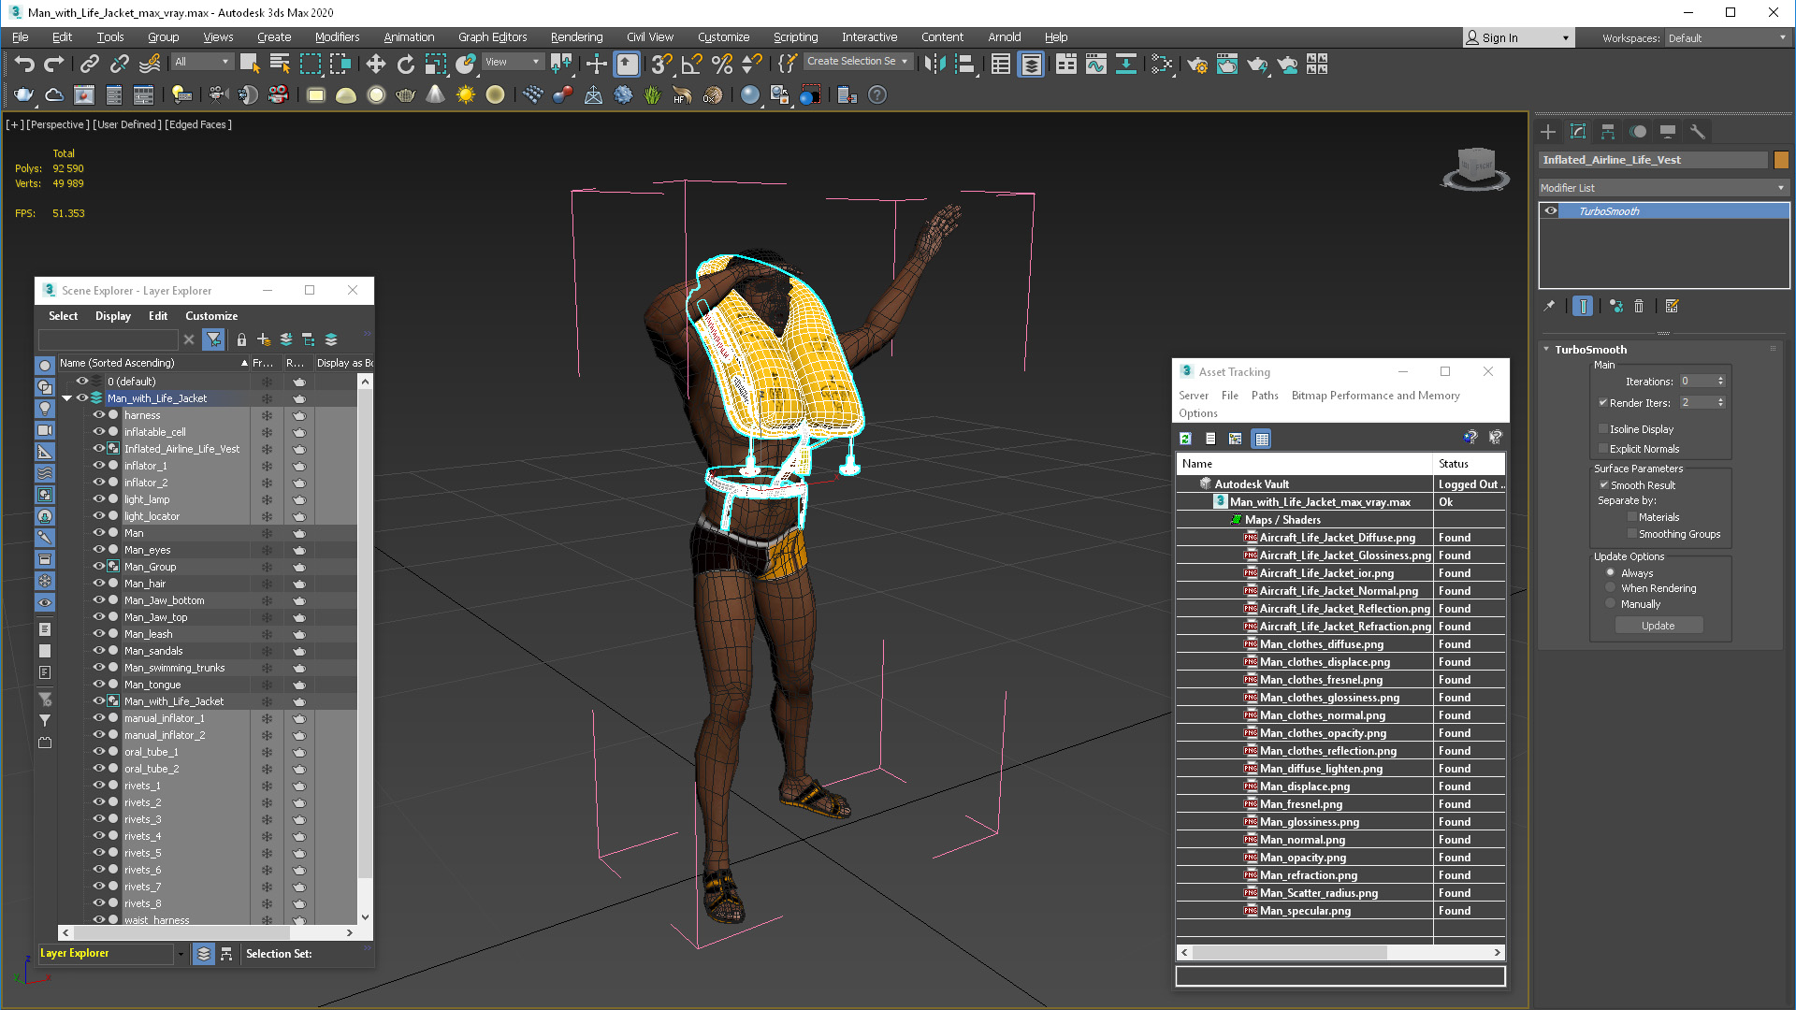Activate the Select and Scale tool
Image resolution: width=1796 pixels, height=1010 pixels.
[436, 64]
